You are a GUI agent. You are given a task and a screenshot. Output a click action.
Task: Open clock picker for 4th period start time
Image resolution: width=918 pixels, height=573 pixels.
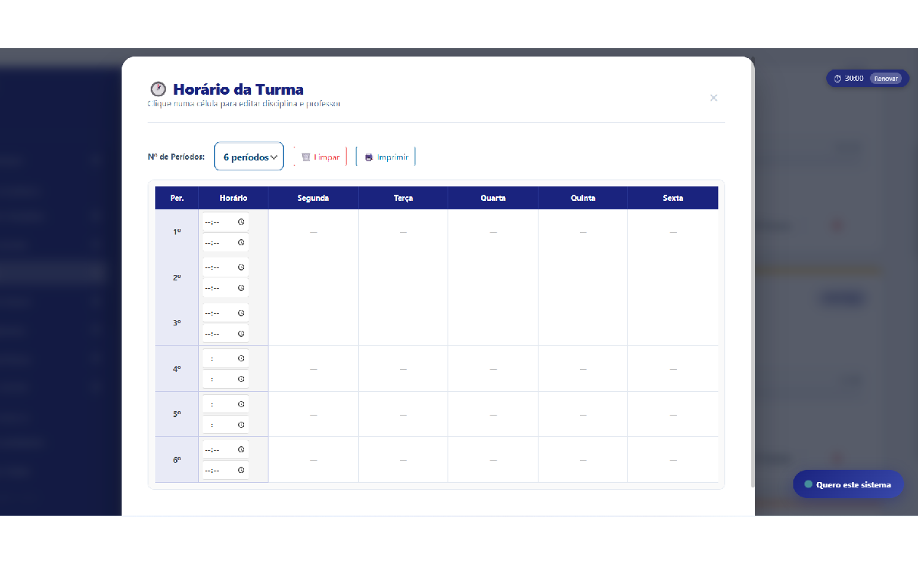click(x=241, y=358)
